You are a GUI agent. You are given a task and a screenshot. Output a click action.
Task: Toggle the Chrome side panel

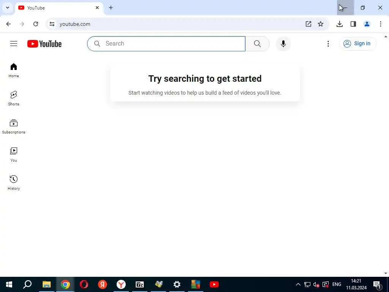pos(353,24)
